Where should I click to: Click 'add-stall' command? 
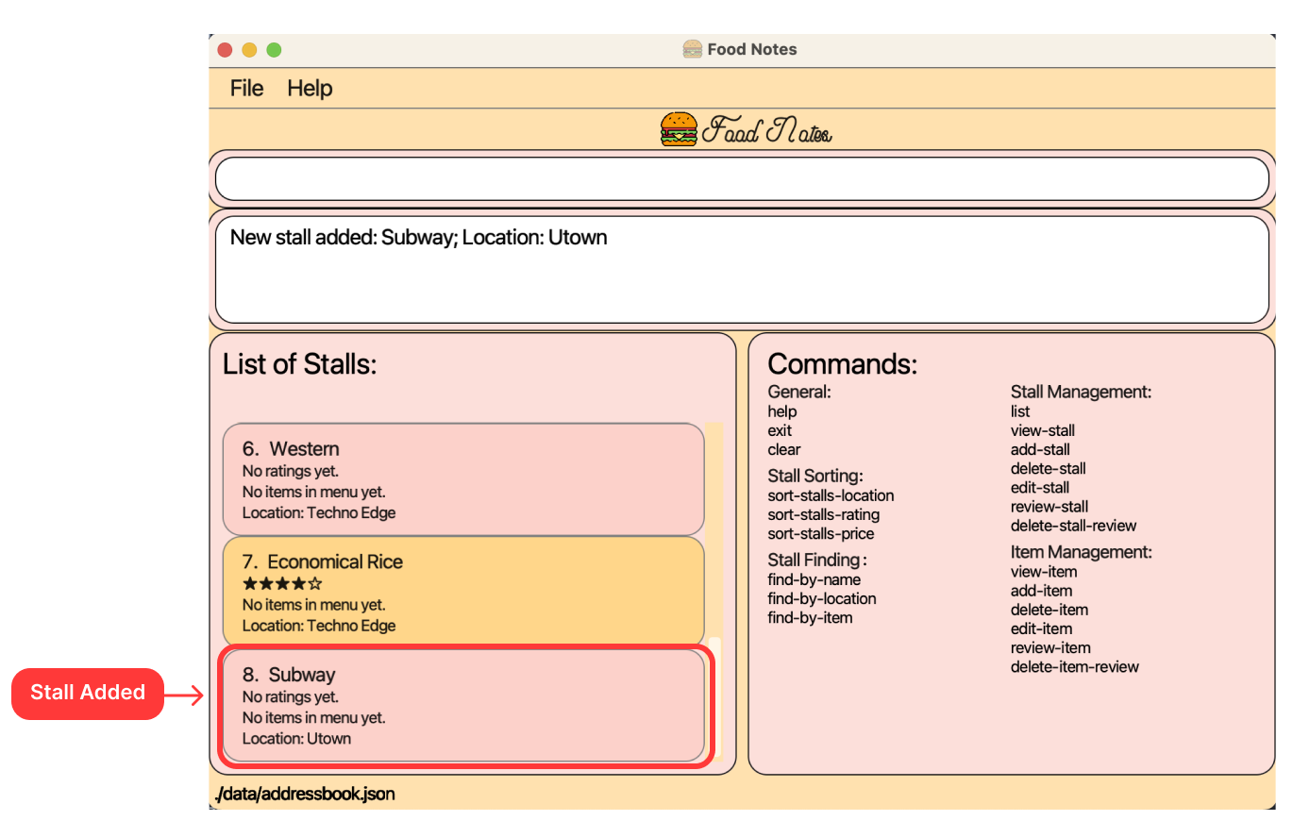click(x=1040, y=449)
